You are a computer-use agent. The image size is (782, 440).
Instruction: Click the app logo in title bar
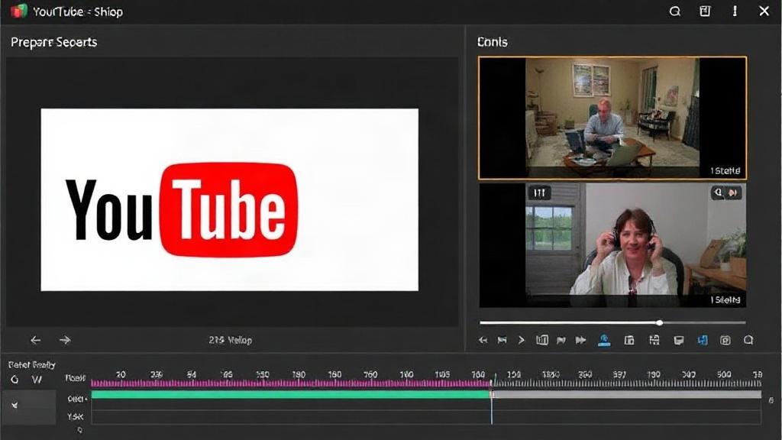pos(18,11)
